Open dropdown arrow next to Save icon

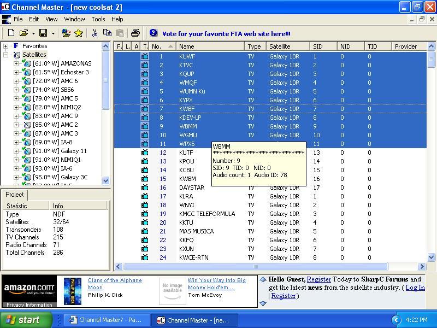point(53,33)
